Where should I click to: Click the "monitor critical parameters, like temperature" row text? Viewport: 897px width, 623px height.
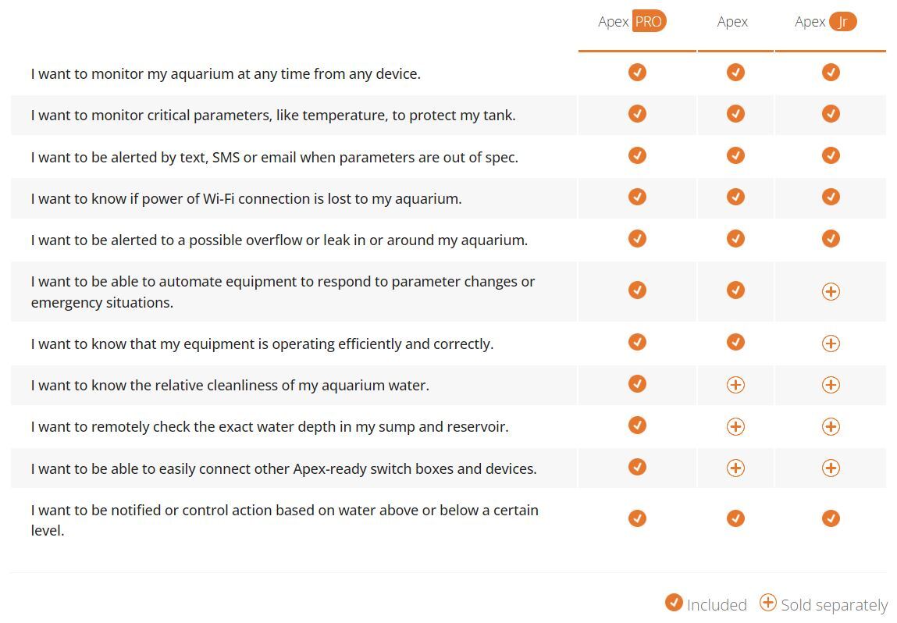(273, 116)
